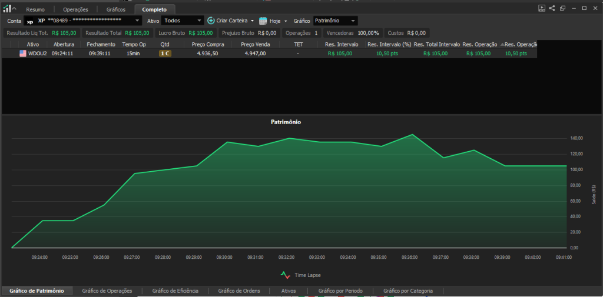Sort by Preço Venda column header
The width and height of the screenshot is (603, 297).
point(256,44)
